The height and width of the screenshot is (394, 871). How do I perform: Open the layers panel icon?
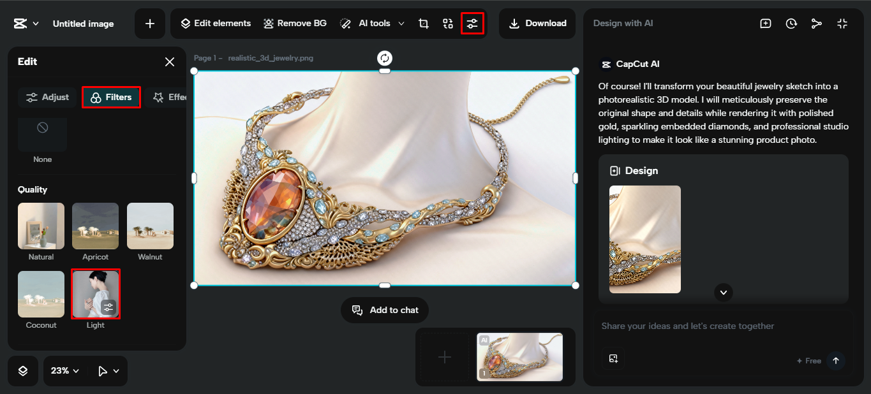[x=23, y=371]
